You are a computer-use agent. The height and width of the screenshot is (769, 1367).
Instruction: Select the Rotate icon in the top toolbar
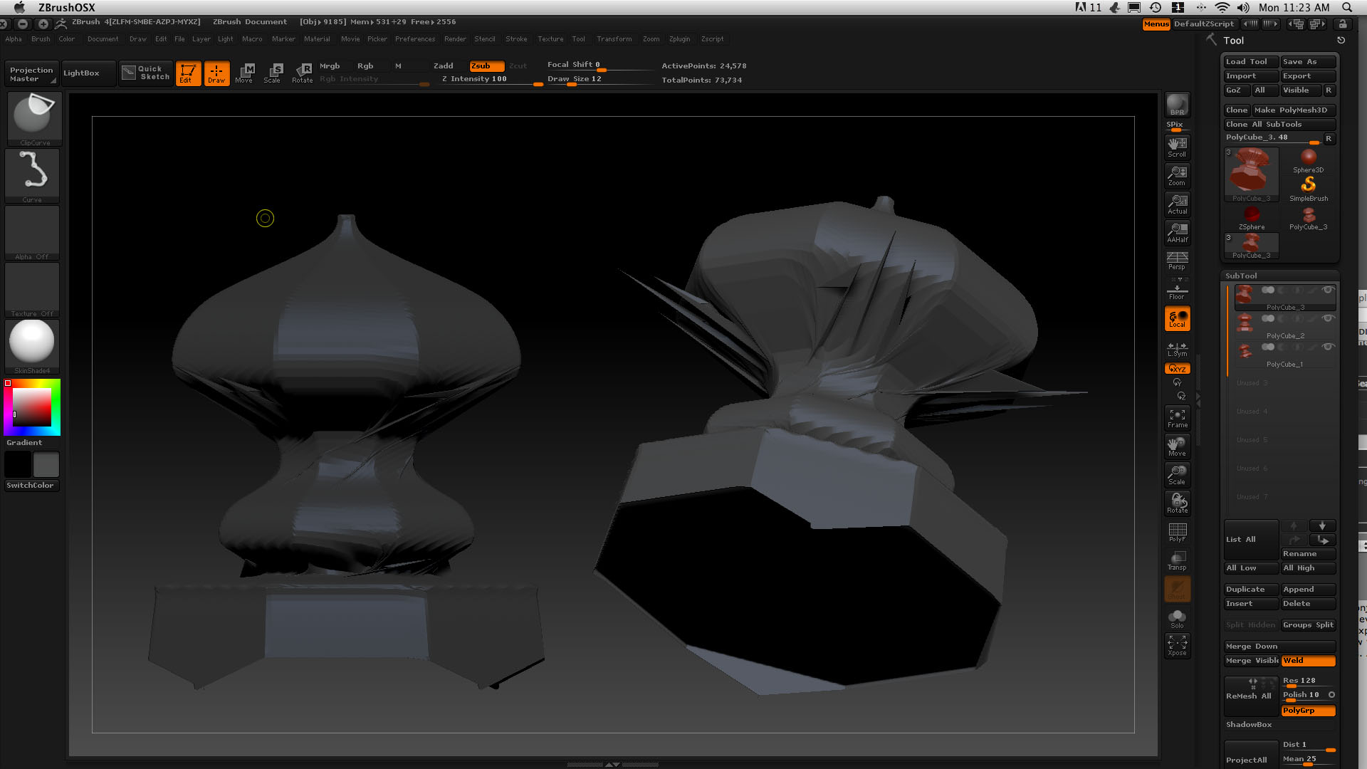[303, 72]
